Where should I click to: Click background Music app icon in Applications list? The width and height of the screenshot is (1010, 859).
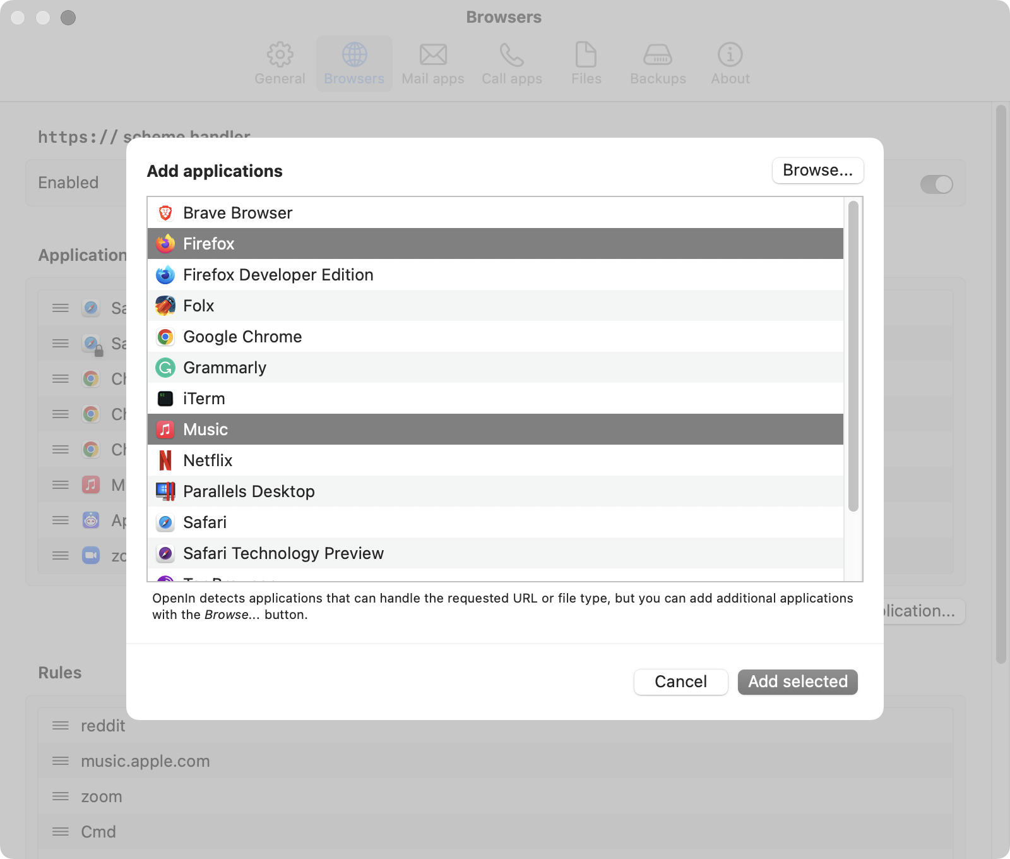pos(91,484)
